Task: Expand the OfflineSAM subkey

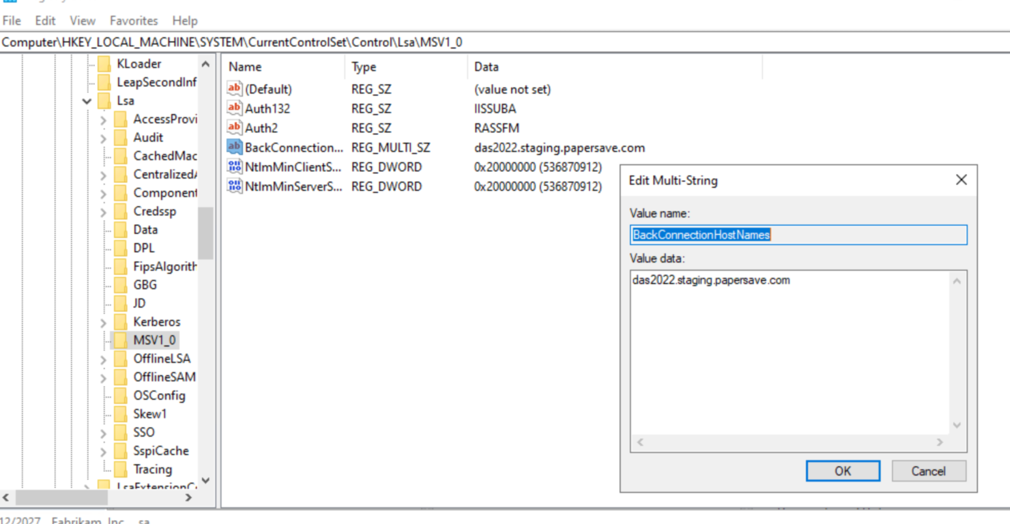Action: pyautogui.click(x=103, y=377)
